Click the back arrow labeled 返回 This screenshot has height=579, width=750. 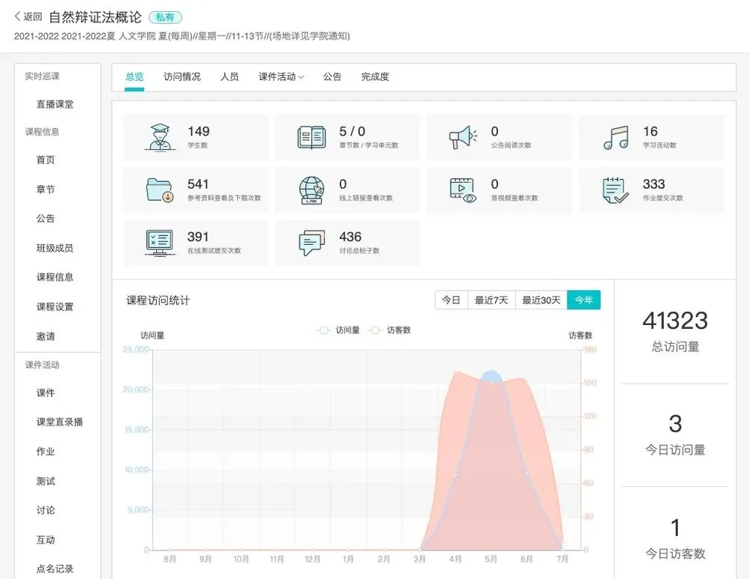(28, 17)
